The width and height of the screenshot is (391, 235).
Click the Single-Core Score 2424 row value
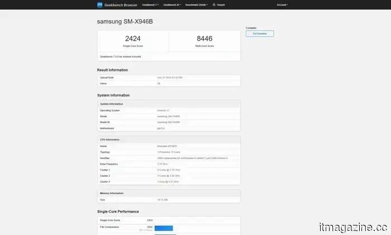(x=150, y=220)
